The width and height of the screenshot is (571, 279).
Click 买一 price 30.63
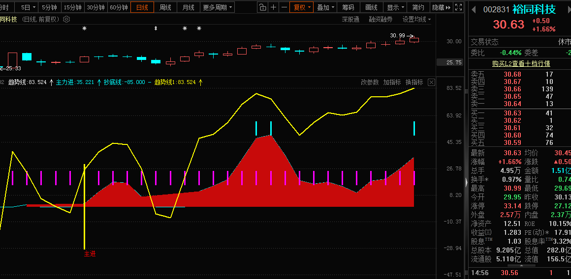pos(512,113)
